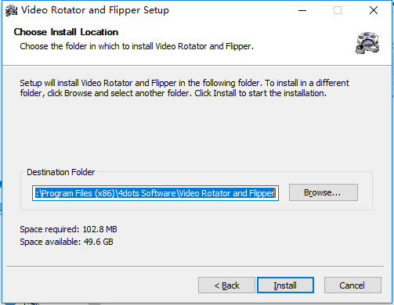394x305 pixels.
Task: Click the film reel icon in the header
Action: tap(367, 43)
